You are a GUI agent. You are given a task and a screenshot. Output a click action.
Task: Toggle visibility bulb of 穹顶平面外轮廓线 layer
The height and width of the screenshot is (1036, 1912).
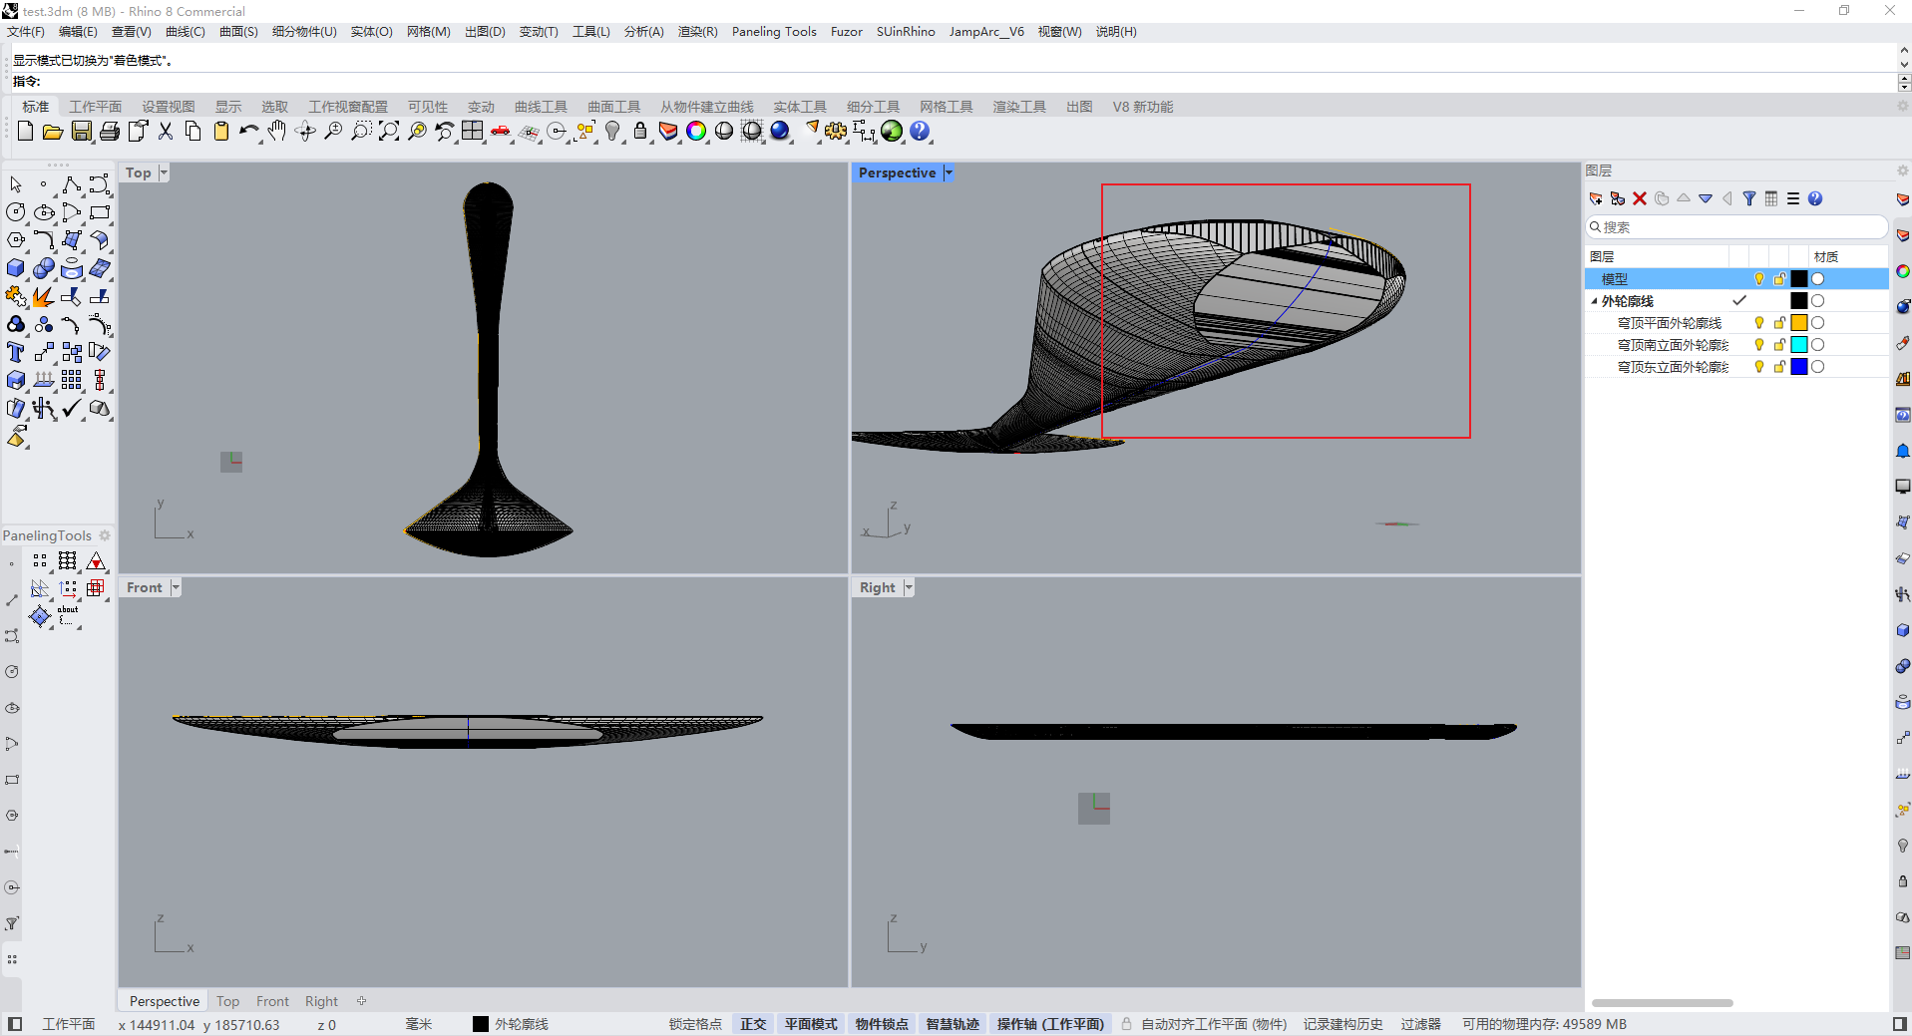click(1759, 323)
